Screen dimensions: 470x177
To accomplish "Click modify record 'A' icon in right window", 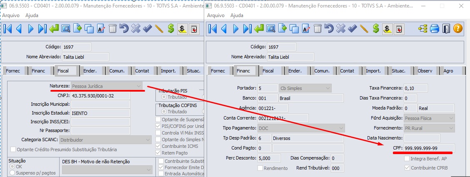I will point(306,29).
